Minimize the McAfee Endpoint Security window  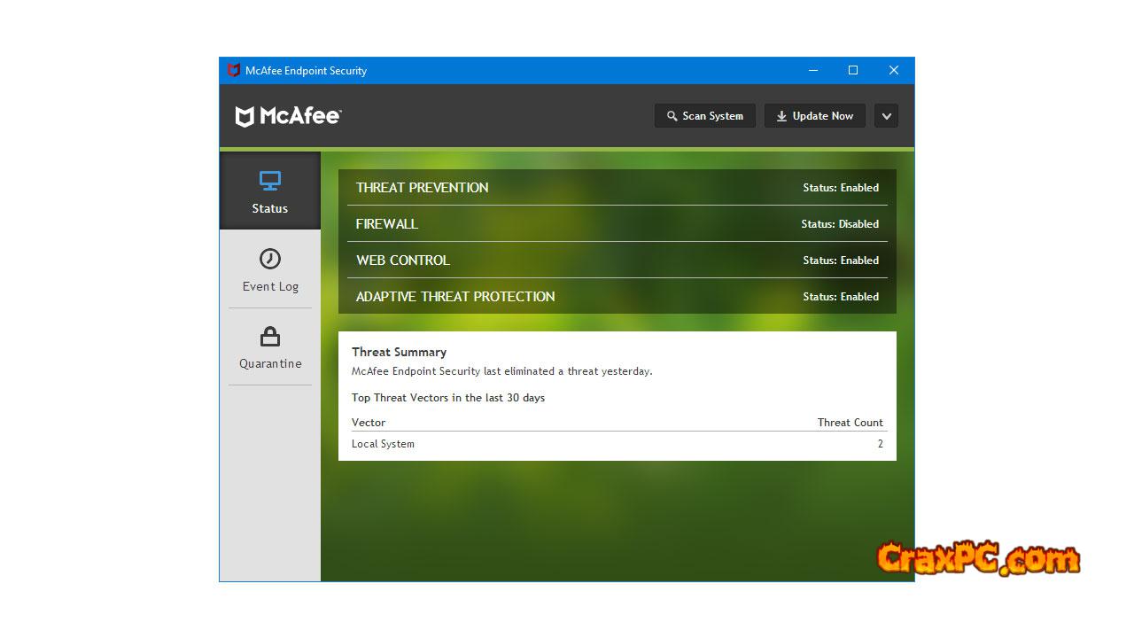point(813,71)
